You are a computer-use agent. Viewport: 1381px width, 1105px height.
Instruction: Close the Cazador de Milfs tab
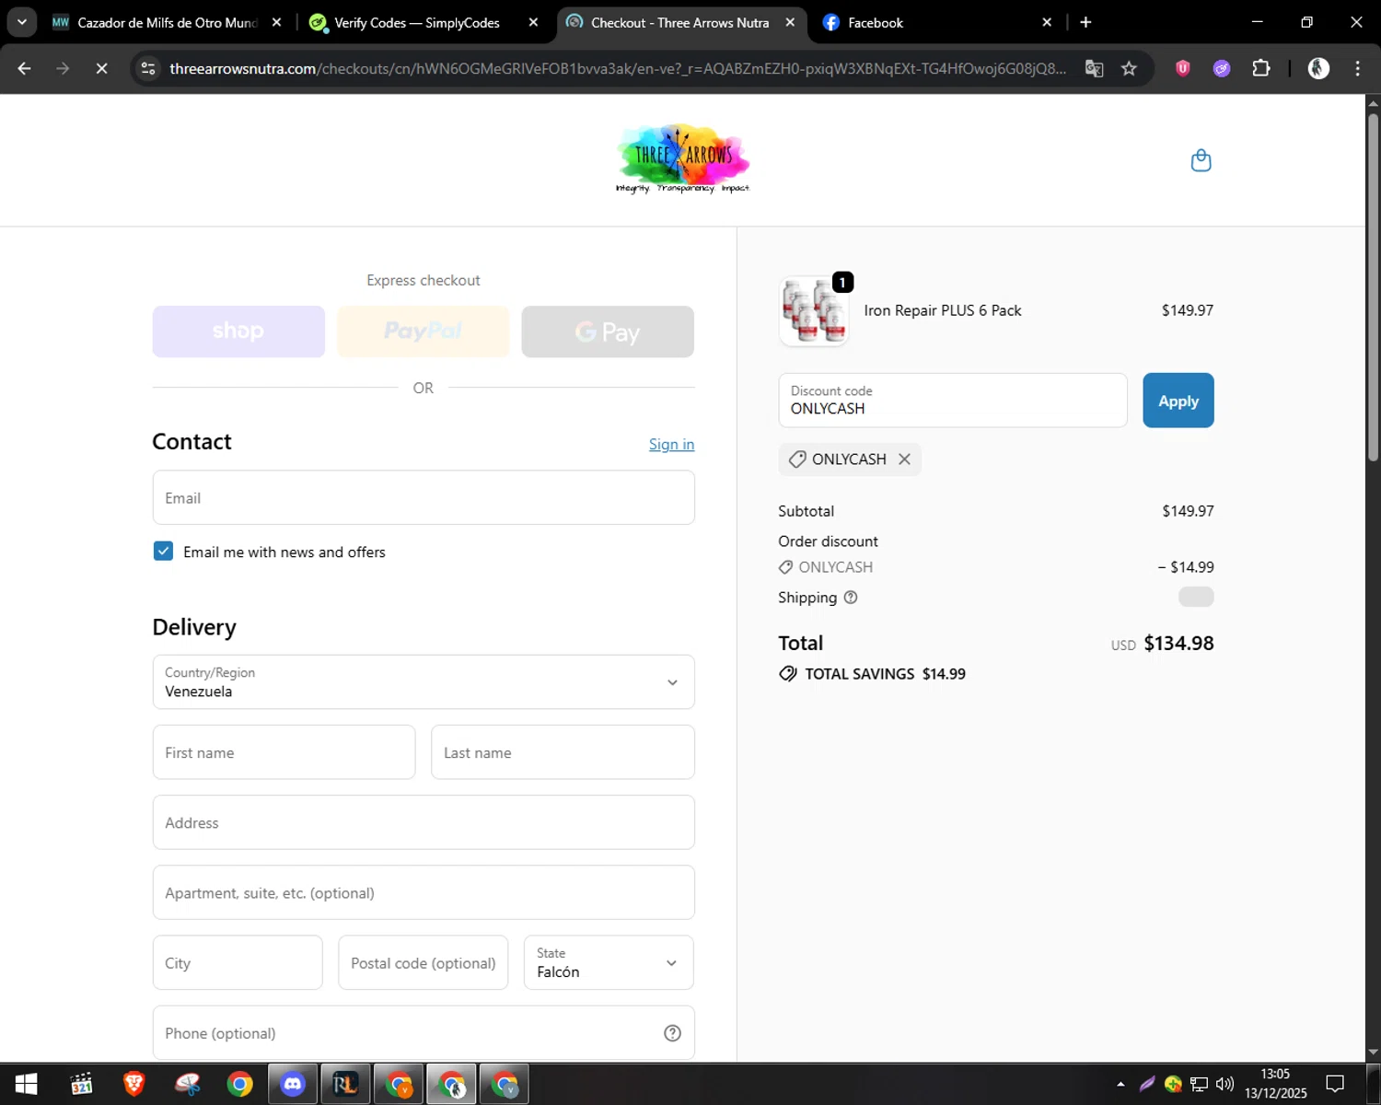pos(276,22)
